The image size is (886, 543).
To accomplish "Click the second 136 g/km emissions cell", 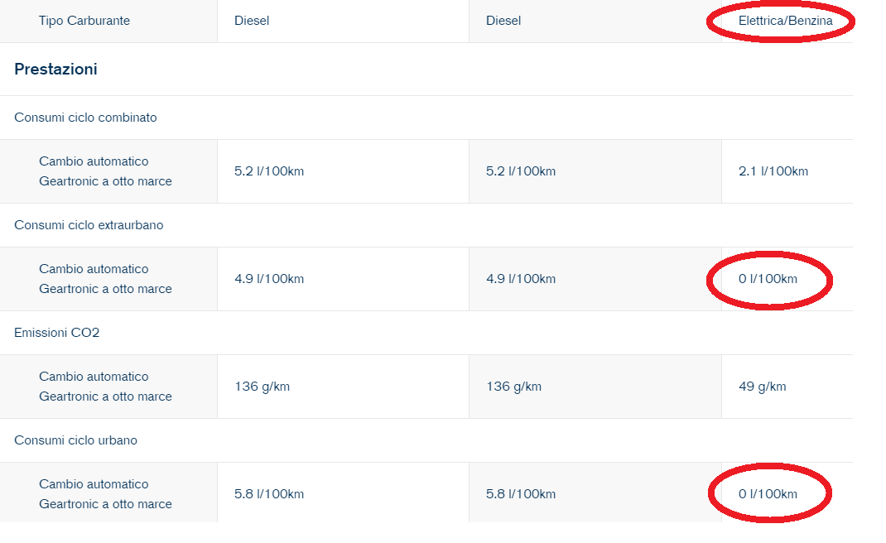I will coord(513,387).
